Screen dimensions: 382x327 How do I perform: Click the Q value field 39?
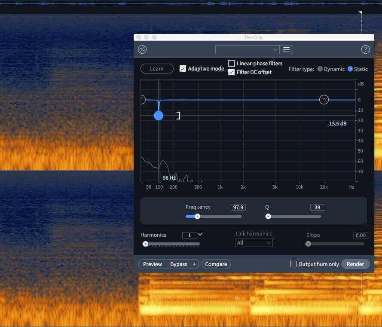318,208
